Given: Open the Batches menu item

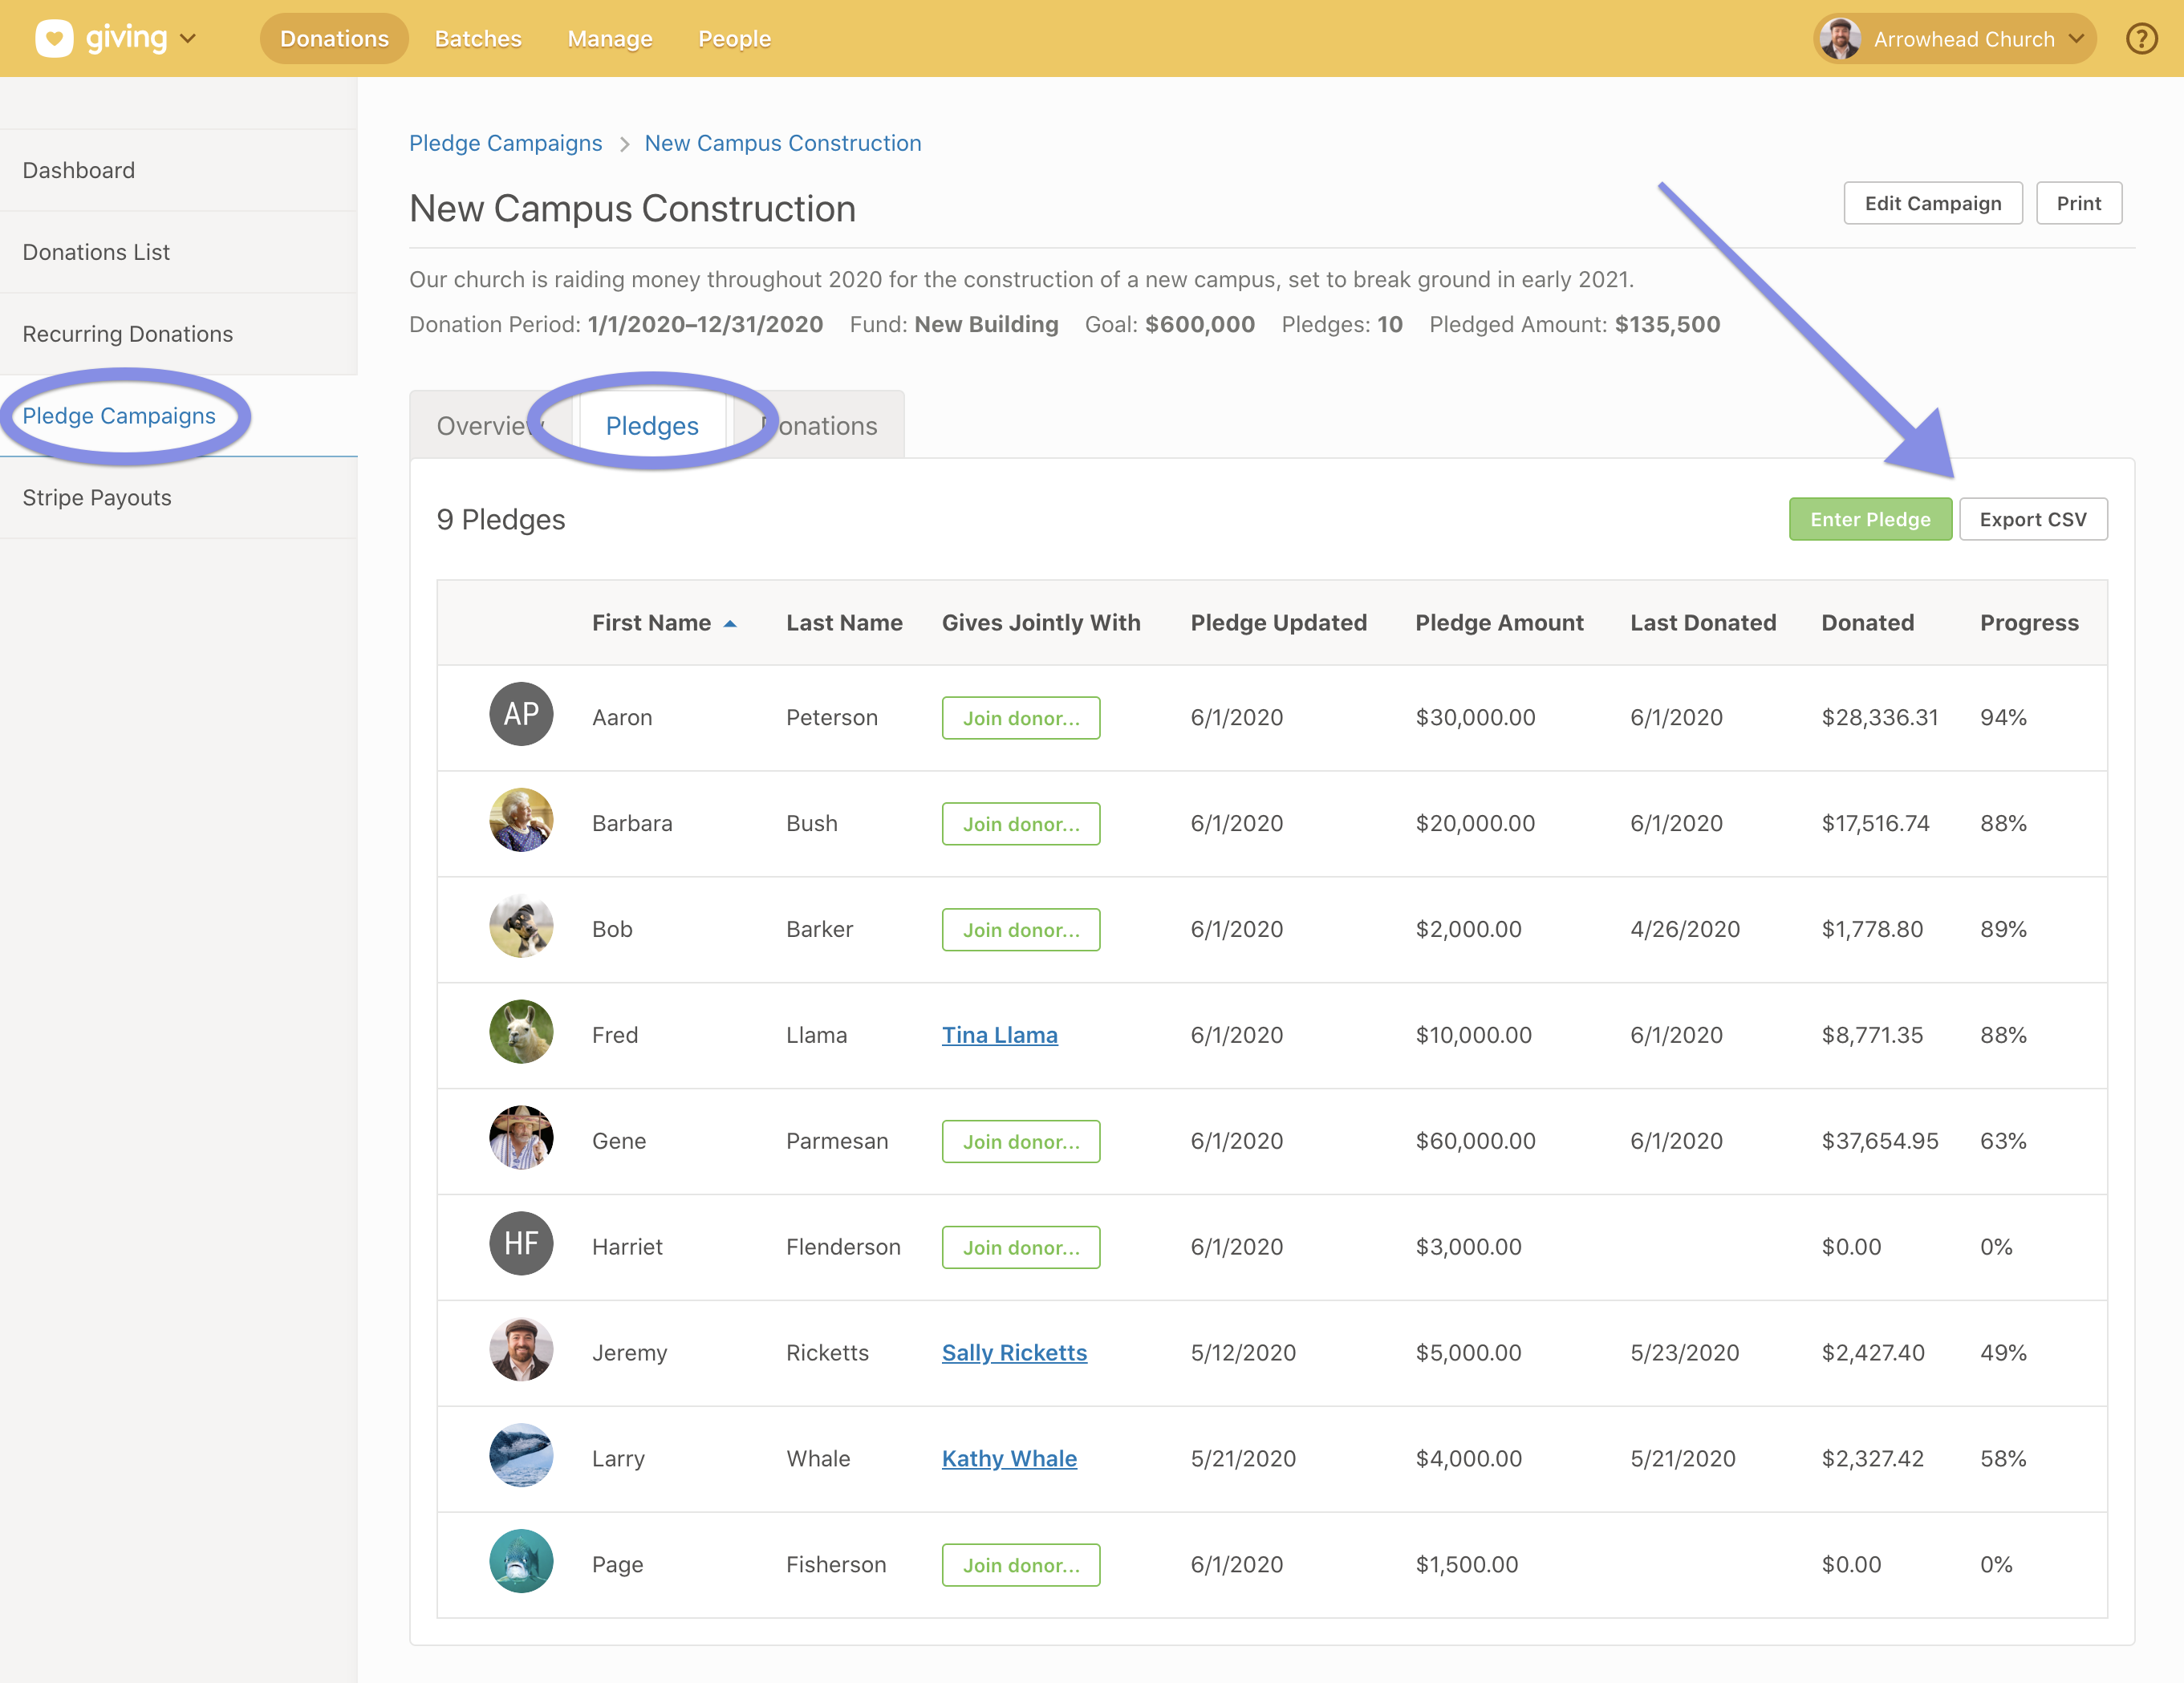Looking at the screenshot, I should [x=478, y=39].
